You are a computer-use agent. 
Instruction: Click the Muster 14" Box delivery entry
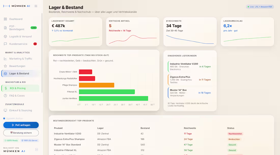(190, 93)
